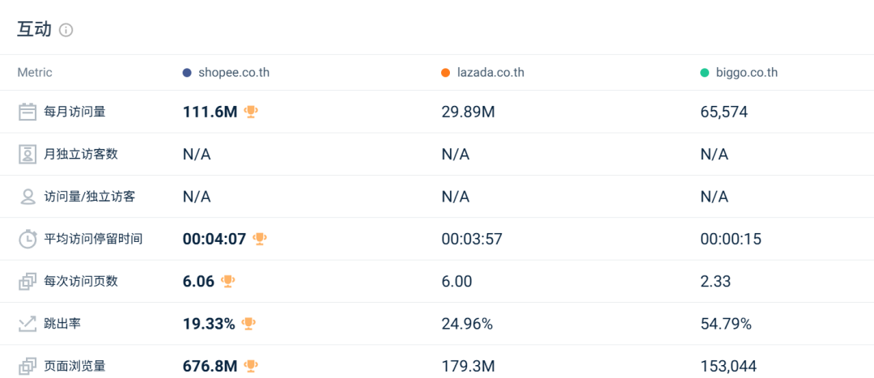Click shopee's 111.6M monthly visits value
Screen dimensions: 874x378
210,112
